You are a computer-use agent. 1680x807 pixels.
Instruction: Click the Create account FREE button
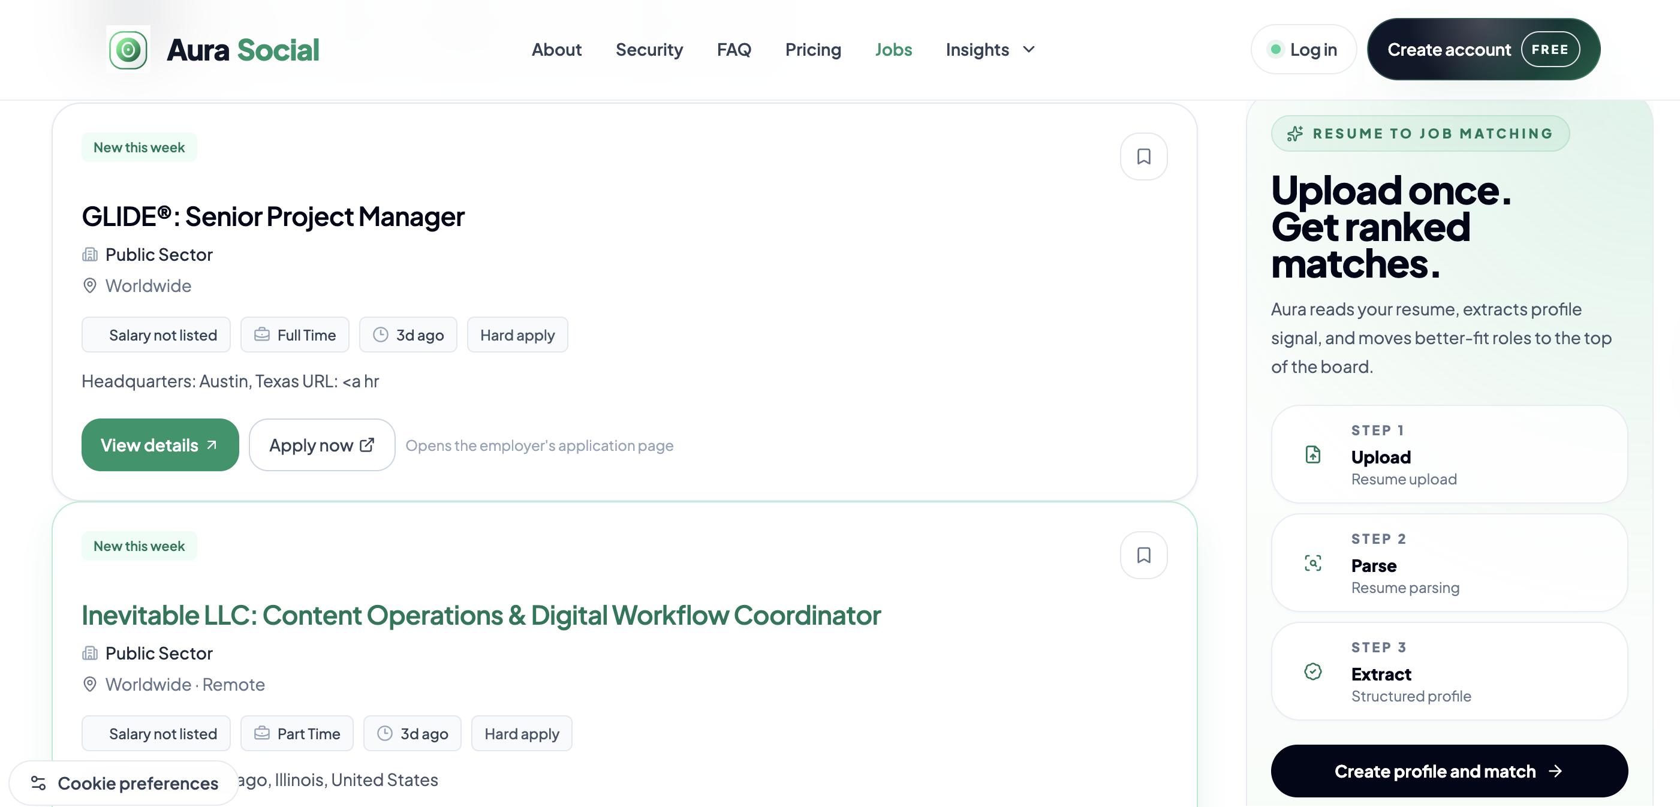[1483, 49]
